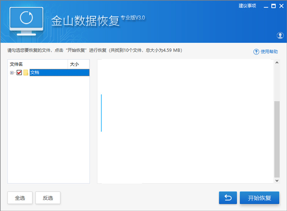
Task: Select the 文档 tree row
Action: [x=59, y=73]
